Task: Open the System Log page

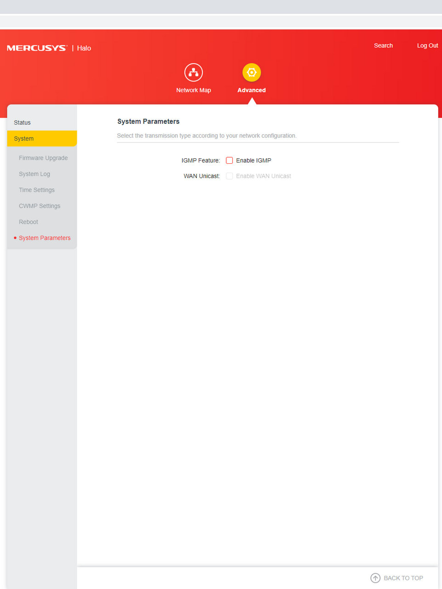Action: [34, 174]
